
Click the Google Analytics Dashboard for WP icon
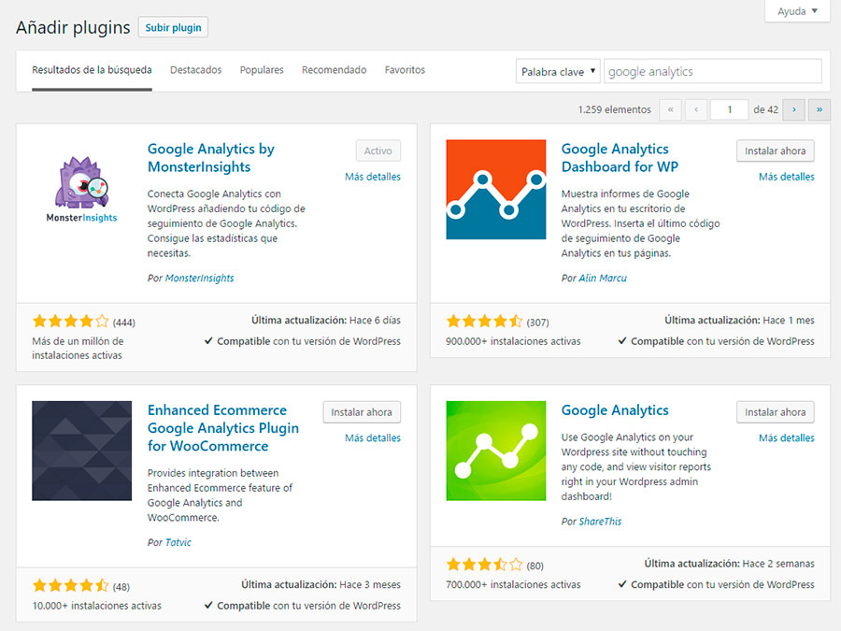pyautogui.click(x=495, y=190)
